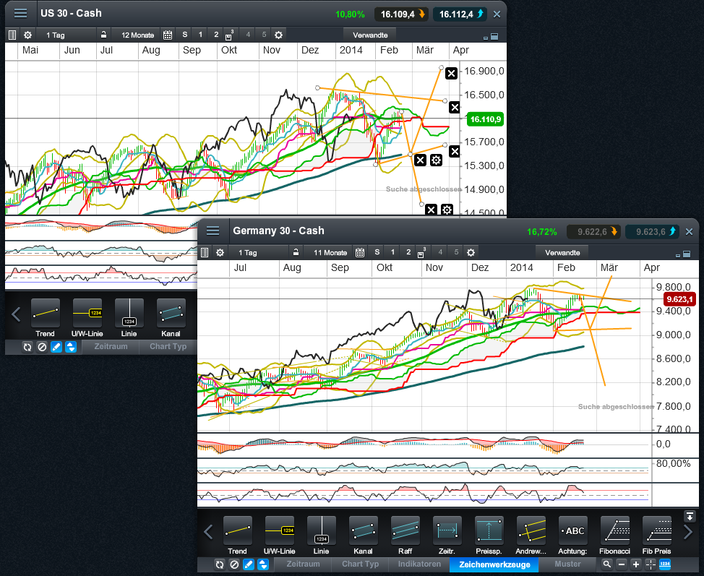
Task: Switch to the Muster tab
Action: tap(567, 564)
